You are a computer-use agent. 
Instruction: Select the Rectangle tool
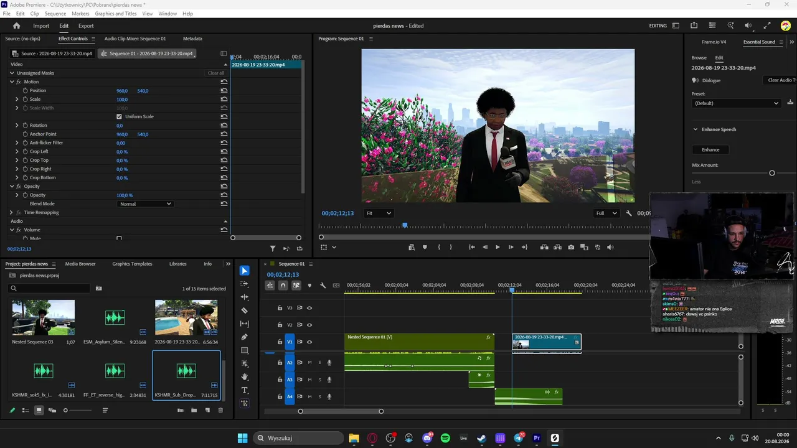pos(245,350)
